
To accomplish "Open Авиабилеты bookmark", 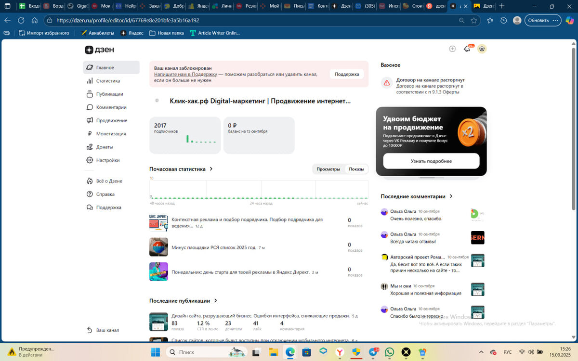I will tap(98, 33).
